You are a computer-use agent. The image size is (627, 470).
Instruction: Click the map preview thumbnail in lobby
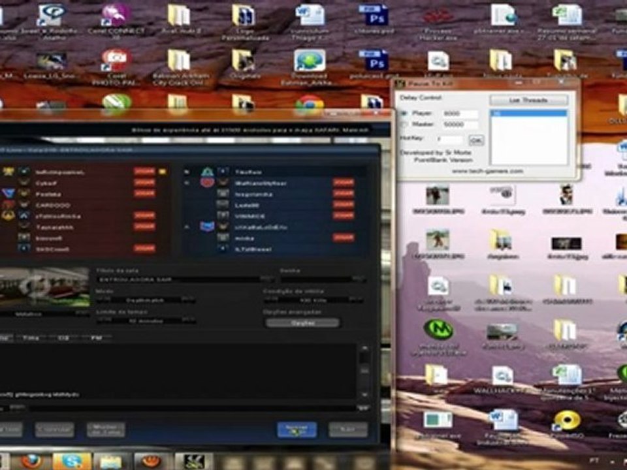tap(44, 288)
